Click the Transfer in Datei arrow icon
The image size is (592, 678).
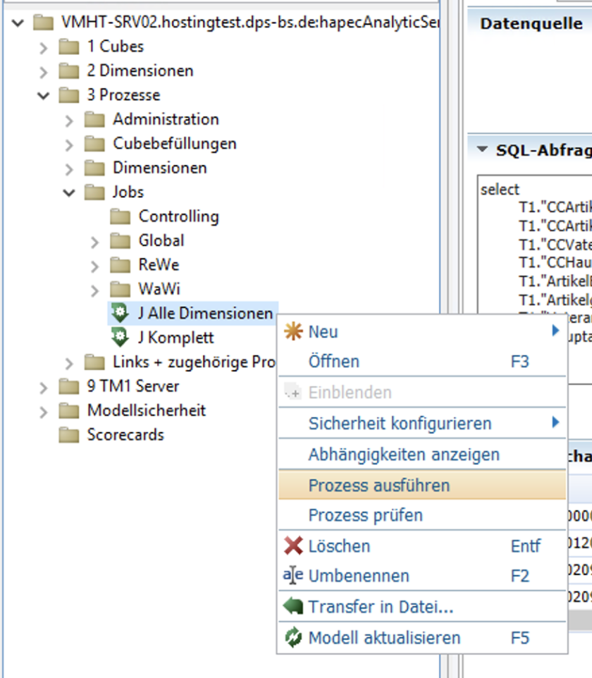(x=292, y=607)
